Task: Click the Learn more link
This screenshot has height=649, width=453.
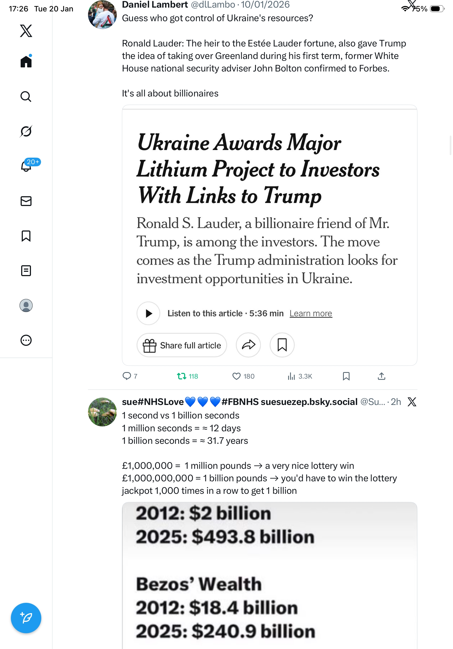Action: [x=311, y=313]
